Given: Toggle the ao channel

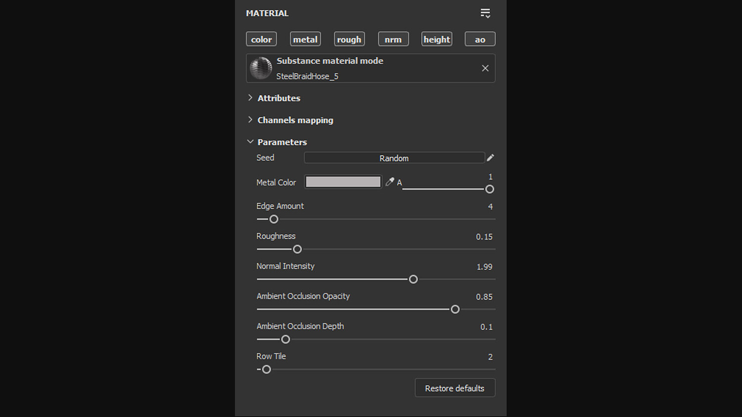Looking at the screenshot, I should pyautogui.click(x=480, y=39).
